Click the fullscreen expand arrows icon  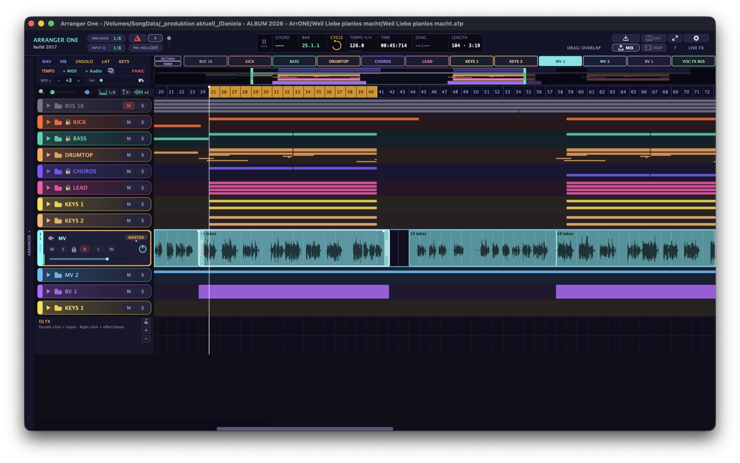pos(675,38)
